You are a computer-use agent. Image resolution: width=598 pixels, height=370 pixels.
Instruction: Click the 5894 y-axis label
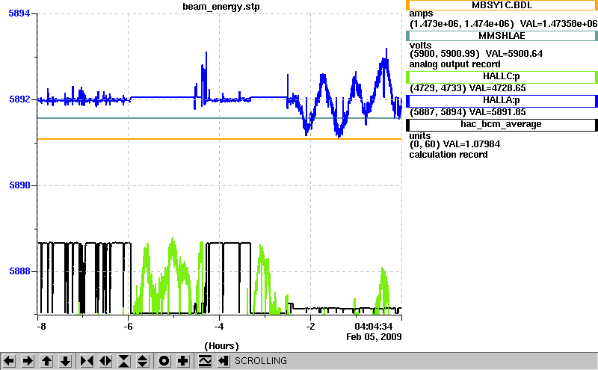click(x=19, y=13)
